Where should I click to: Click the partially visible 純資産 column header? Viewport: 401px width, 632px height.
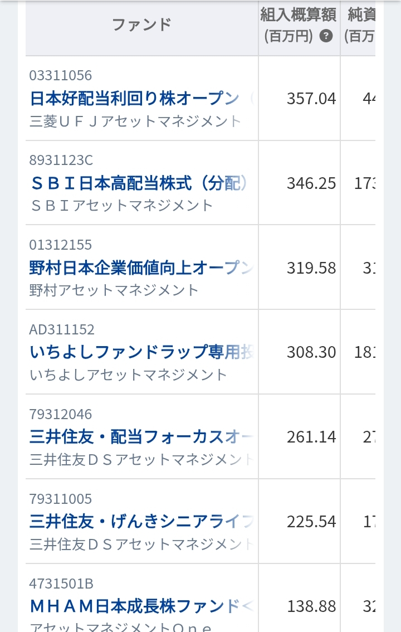(x=360, y=26)
